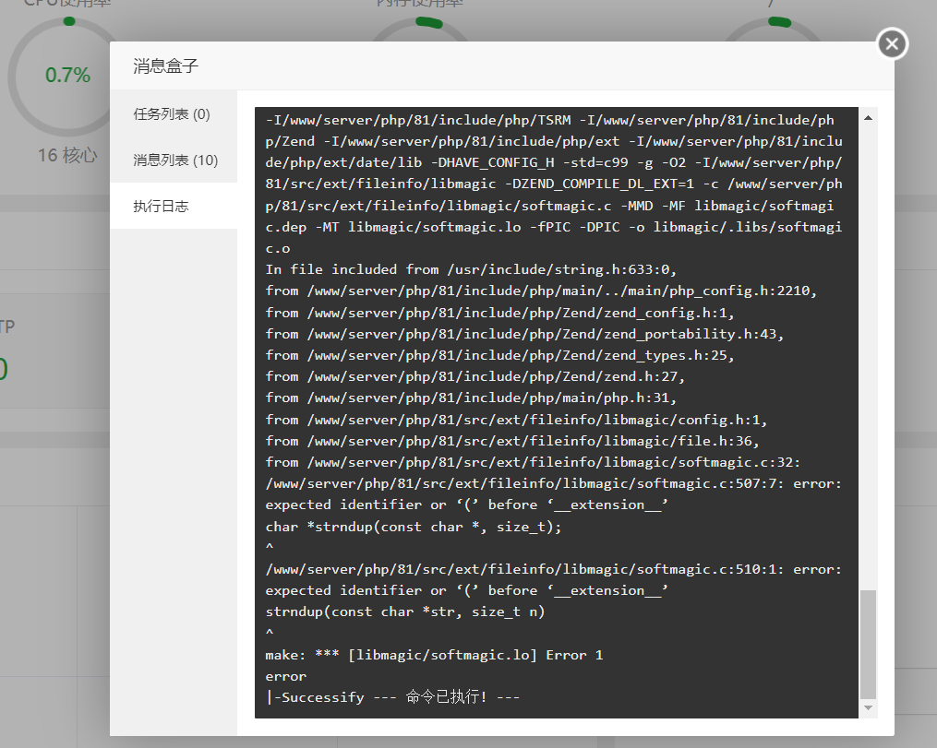This screenshot has height=748, width=937.
Task: Click the 消息盒子 dialog title
Action: (165, 65)
